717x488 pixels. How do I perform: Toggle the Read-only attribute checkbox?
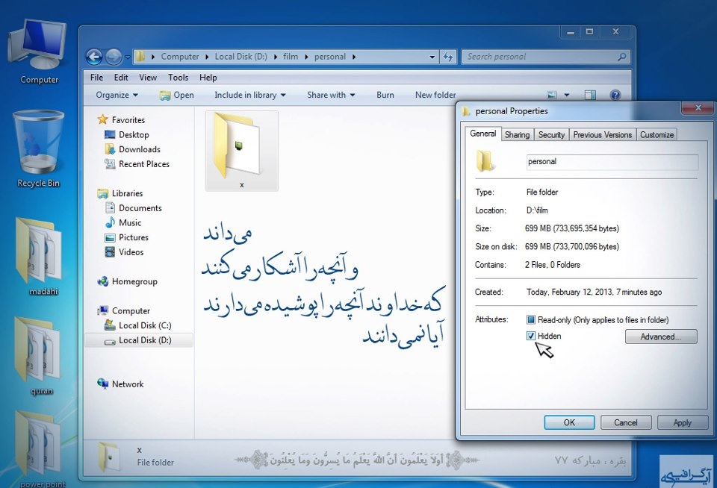[x=531, y=320]
